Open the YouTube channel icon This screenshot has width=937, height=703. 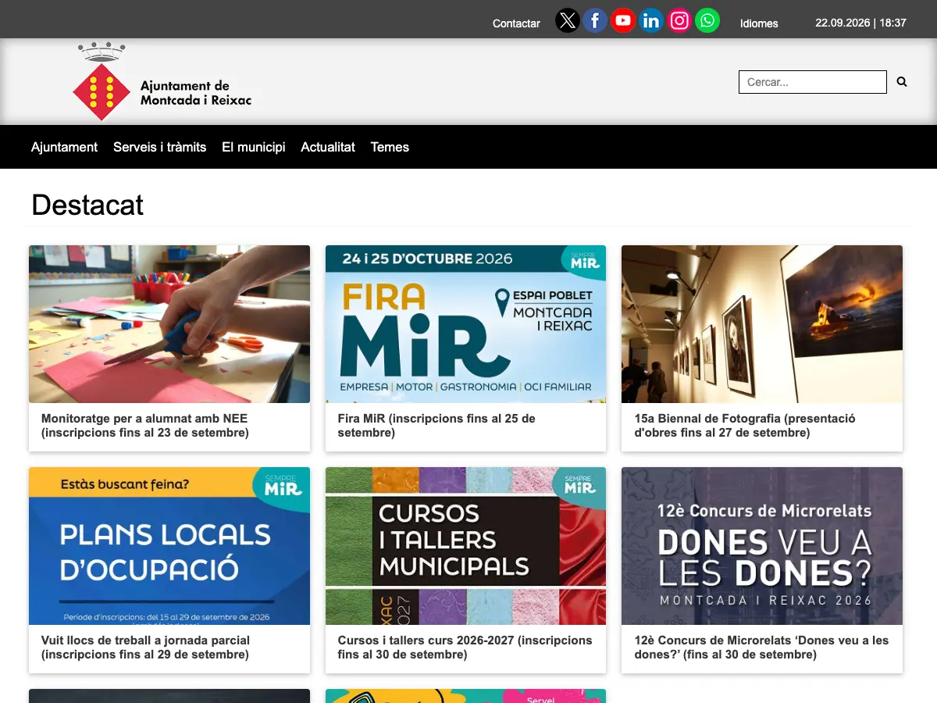[623, 20]
